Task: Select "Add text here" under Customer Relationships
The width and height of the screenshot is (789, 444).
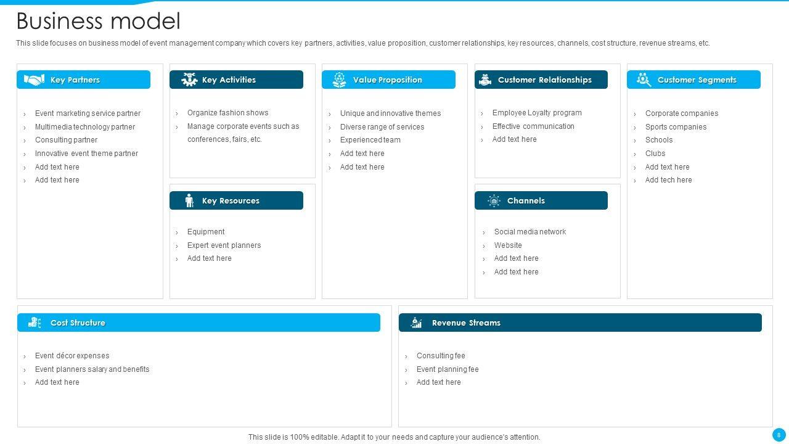Action: tap(515, 139)
